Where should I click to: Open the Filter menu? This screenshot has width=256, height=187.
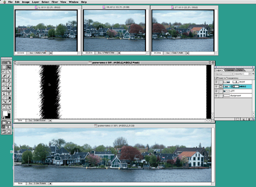click(54, 2)
